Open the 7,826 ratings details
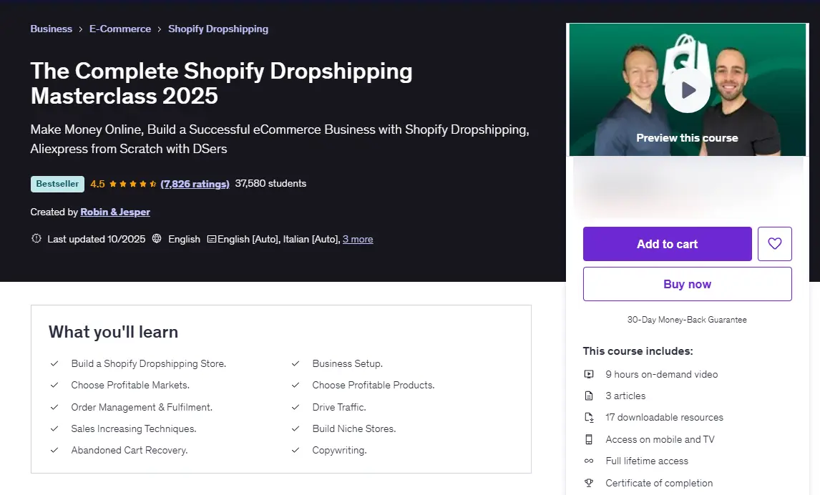 click(195, 184)
